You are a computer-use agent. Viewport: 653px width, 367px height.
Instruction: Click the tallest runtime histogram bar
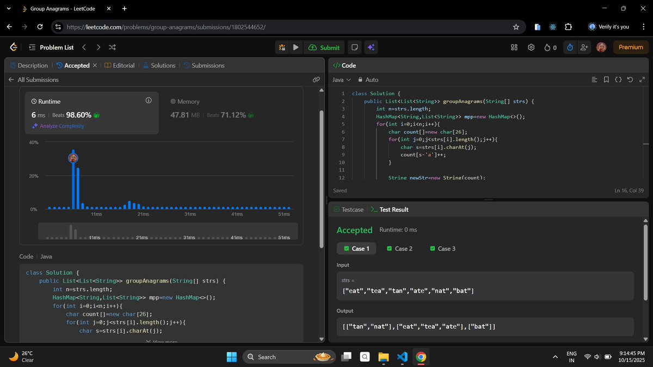tap(73, 180)
